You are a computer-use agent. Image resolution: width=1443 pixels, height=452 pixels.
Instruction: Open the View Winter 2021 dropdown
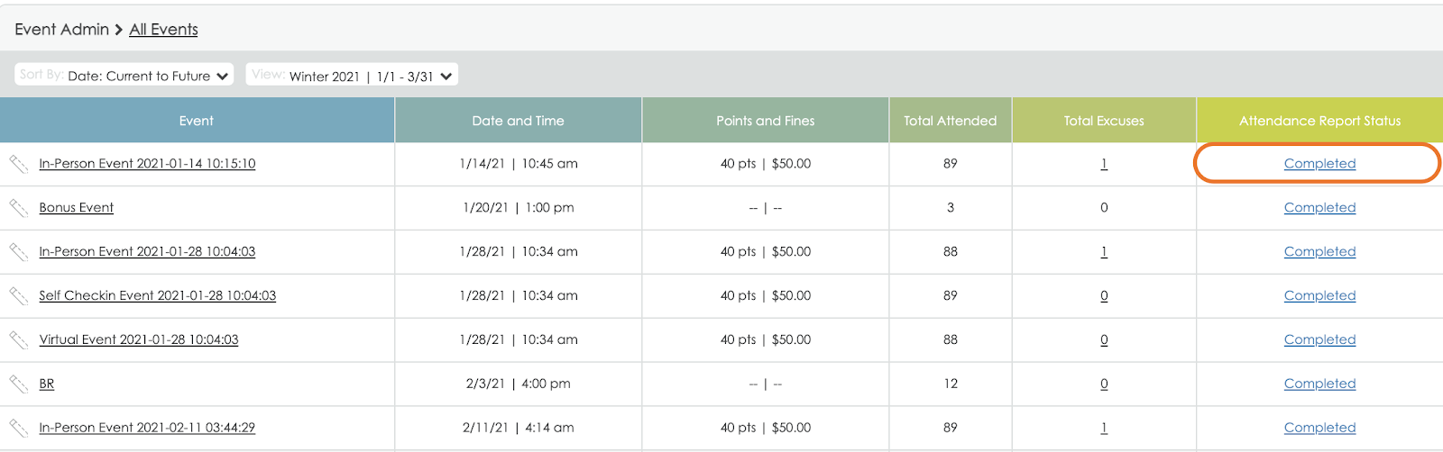click(352, 76)
